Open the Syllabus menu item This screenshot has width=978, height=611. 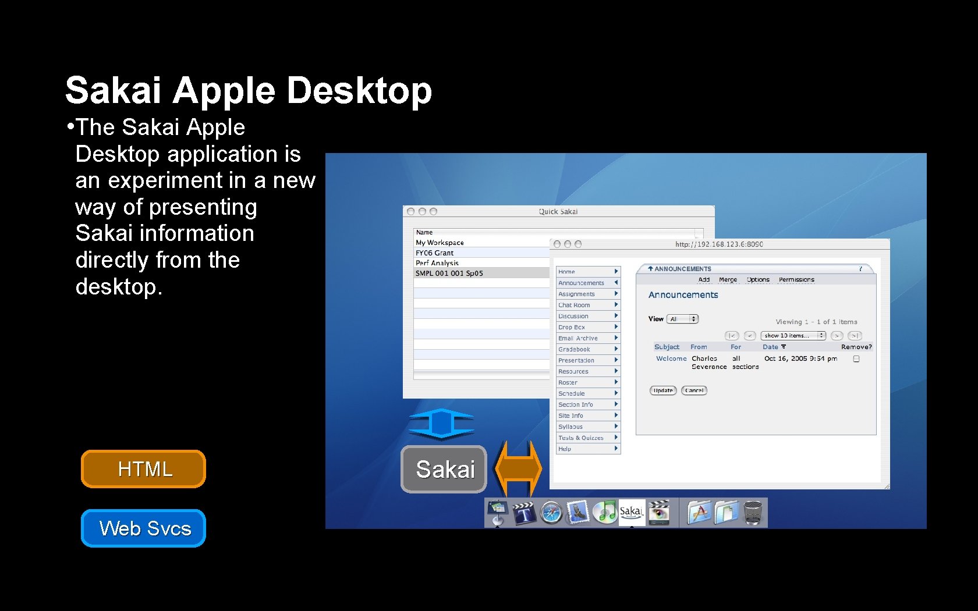point(588,427)
